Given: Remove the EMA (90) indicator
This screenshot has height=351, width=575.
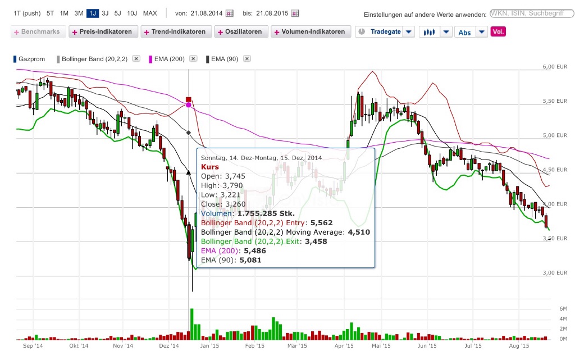Looking at the screenshot, I should tap(246, 58).
